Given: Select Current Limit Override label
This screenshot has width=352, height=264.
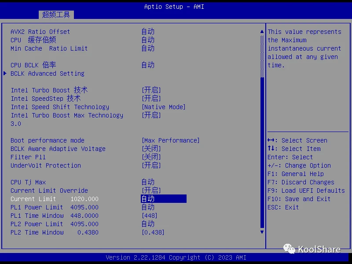Looking at the screenshot, I should [49, 191].
